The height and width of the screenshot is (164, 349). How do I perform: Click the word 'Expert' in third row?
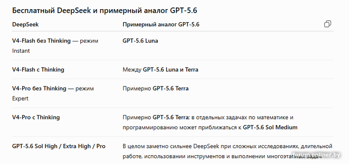pyautogui.click(x=20, y=99)
